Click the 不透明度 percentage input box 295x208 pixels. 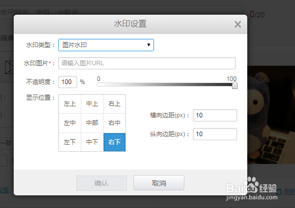[68, 82]
